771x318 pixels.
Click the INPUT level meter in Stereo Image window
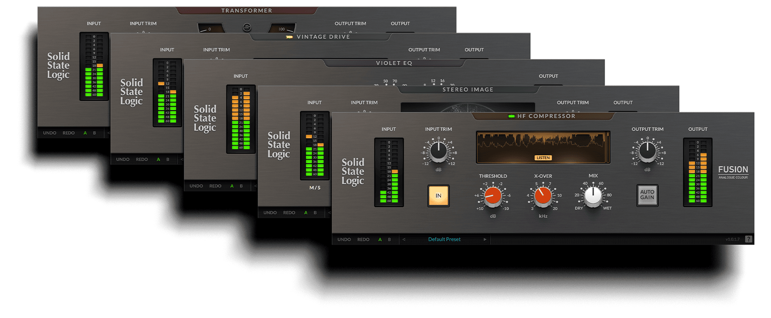pos(315,146)
